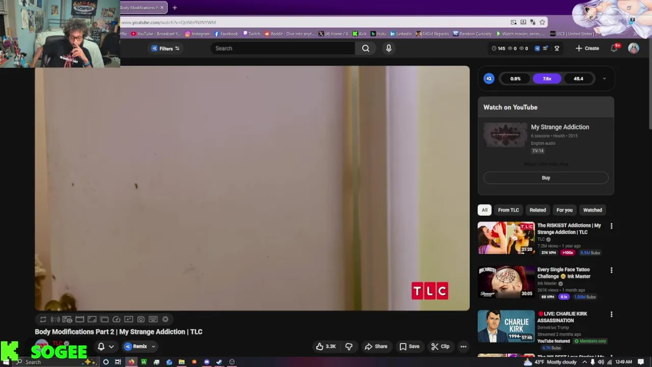Image resolution: width=652 pixels, height=367 pixels.
Task: Click the blue IQ badge in sidebar
Action: [x=489, y=78]
